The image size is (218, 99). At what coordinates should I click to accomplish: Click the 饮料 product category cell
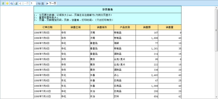click(x=125, y=96)
